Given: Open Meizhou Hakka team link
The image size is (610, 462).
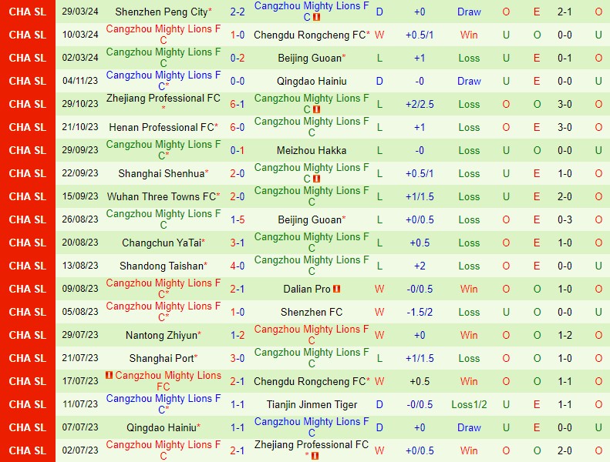Looking at the screenshot, I should (312, 150).
